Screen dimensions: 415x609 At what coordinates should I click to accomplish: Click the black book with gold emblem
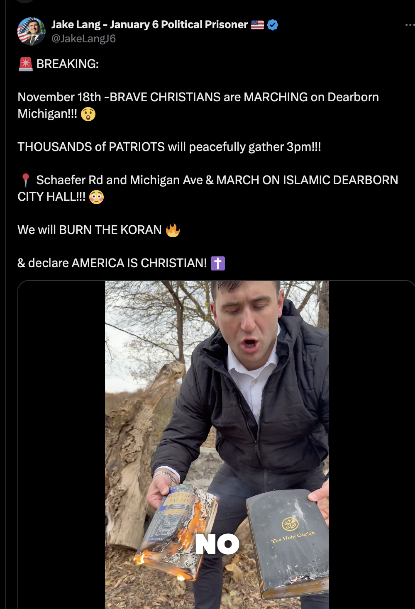pos(288,539)
